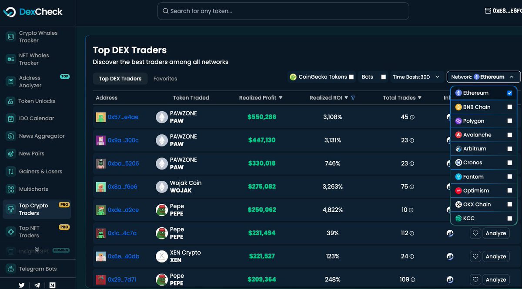Screen dimensions: 522x289
Task: Open the Time Basis 30D dropdown
Action: coord(416,76)
